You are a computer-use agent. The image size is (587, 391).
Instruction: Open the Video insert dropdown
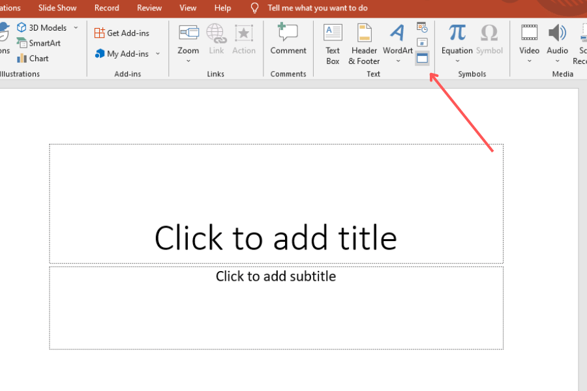click(x=529, y=61)
